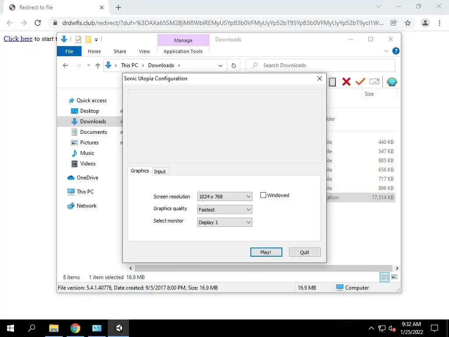Select the file row sized 440 KB
The image size is (449, 337).
pyautogui.click(x=361, y=142)
